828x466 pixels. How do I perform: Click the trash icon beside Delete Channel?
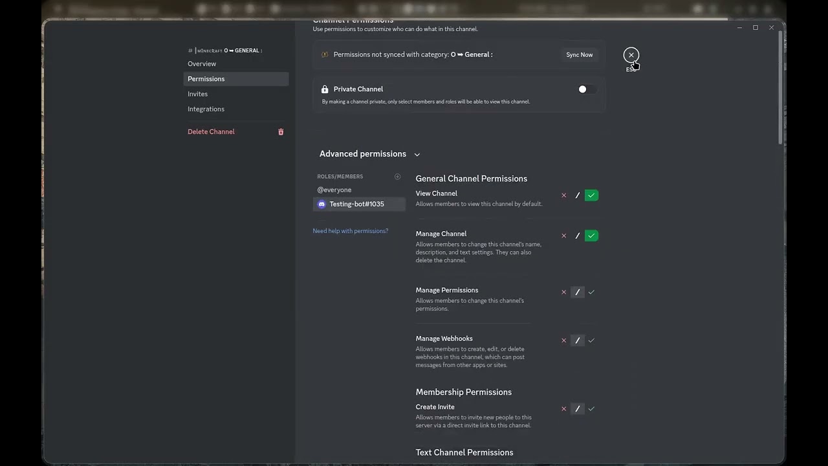click(281, 131)
